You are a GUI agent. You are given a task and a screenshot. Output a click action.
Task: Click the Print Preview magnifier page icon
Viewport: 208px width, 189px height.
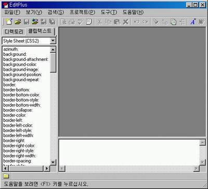tap(63, 22)
